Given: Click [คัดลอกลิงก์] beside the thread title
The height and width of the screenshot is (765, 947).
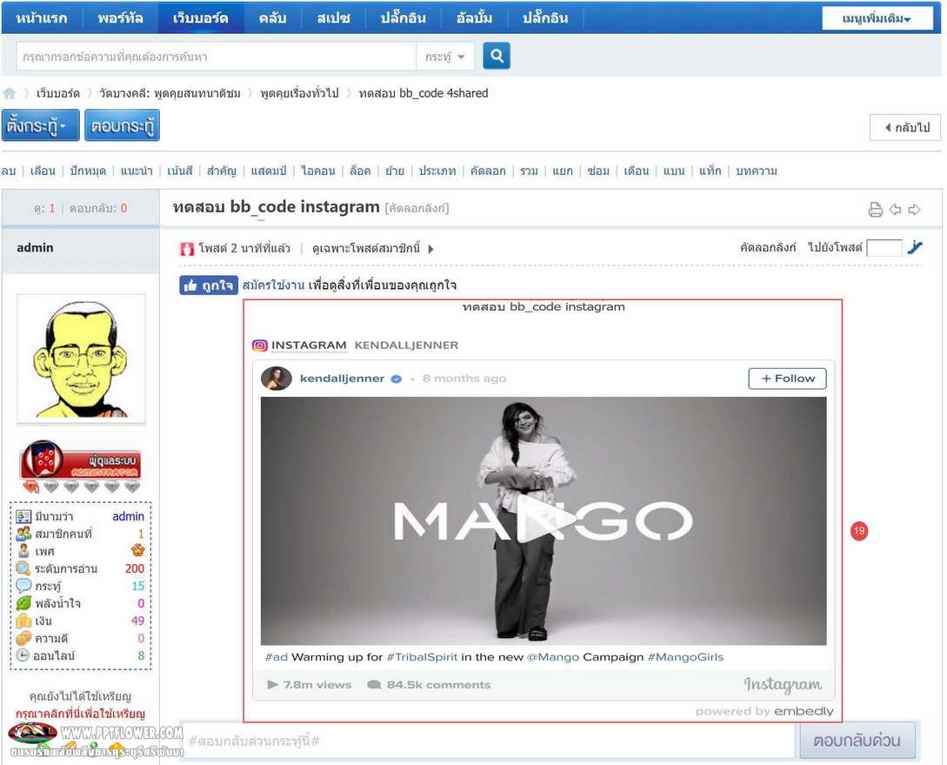Looking at the screenshot, I should pos(417,209).
